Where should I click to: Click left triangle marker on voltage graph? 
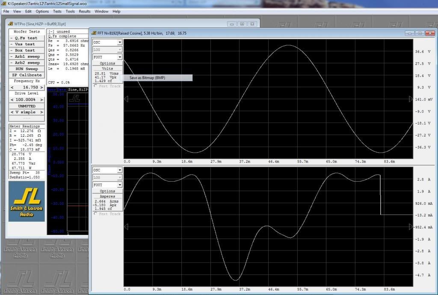tap(126, 99)
